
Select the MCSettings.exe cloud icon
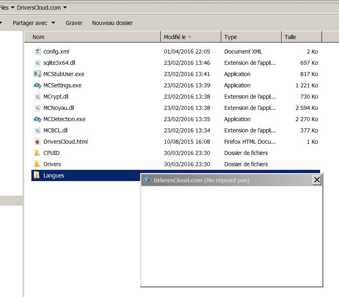click(x=37, y=85)
